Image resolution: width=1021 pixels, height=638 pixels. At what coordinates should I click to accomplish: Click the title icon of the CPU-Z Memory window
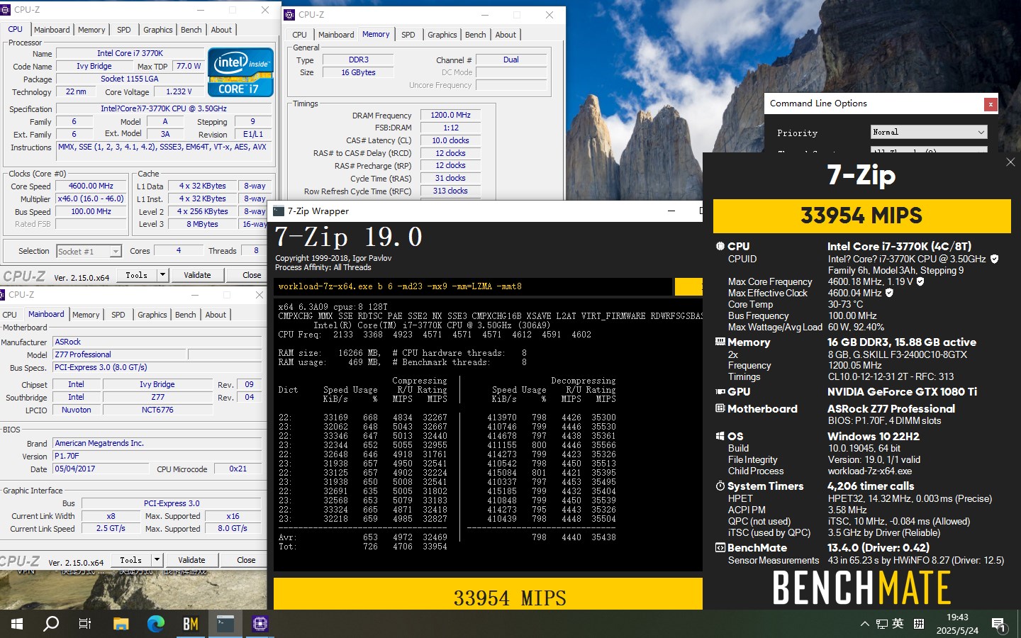[x=289, y=15]
